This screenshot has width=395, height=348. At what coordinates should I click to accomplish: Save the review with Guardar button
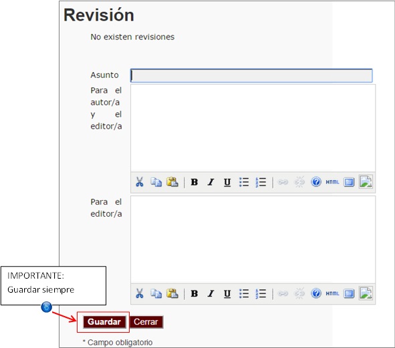[x=104, y=322]
